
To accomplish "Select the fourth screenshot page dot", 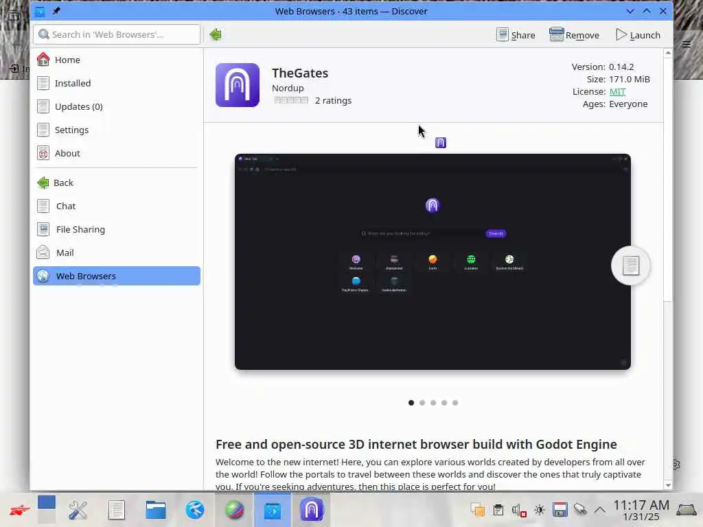I will 444,402.
